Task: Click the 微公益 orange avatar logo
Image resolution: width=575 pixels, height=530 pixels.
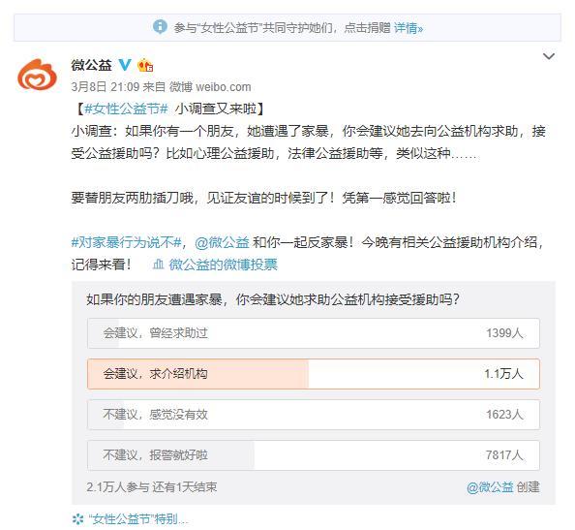Action: 37,75
